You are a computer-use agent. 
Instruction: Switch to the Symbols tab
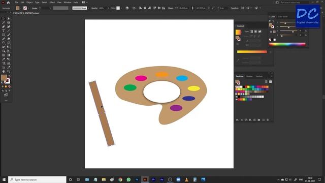tap(259, 76)
